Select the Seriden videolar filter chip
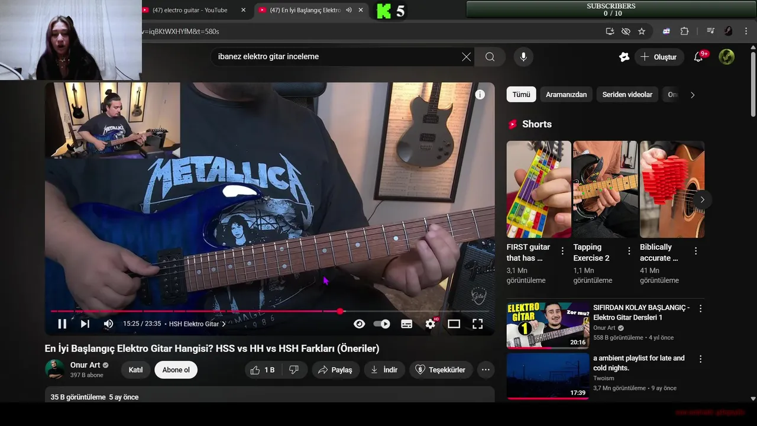Screen dimensions: 757x426 (627, 95)
